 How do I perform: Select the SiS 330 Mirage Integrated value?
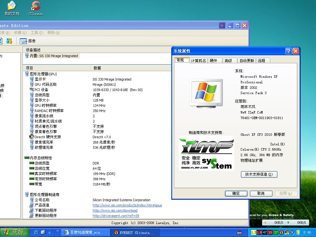click(112, 79)
